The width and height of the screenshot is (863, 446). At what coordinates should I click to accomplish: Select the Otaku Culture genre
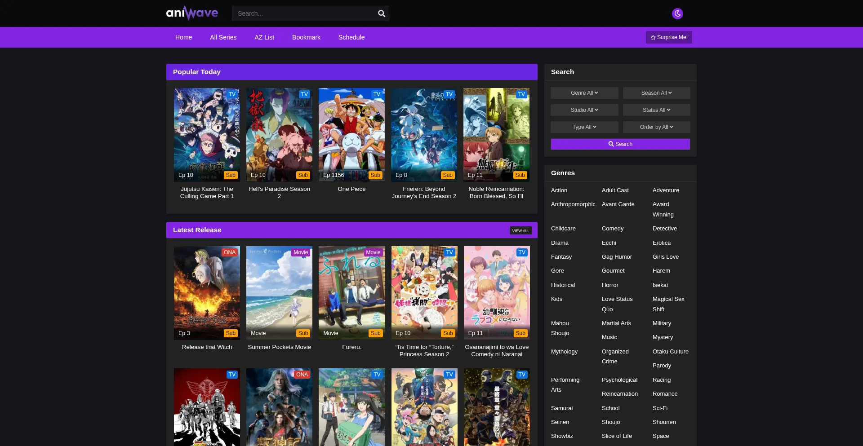point(670,352)
